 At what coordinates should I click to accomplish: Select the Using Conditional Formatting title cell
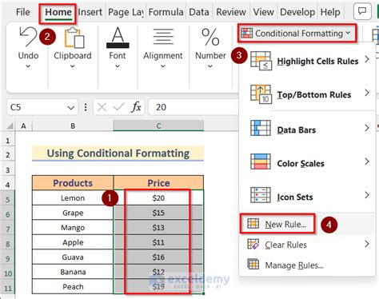click(118, 153)
